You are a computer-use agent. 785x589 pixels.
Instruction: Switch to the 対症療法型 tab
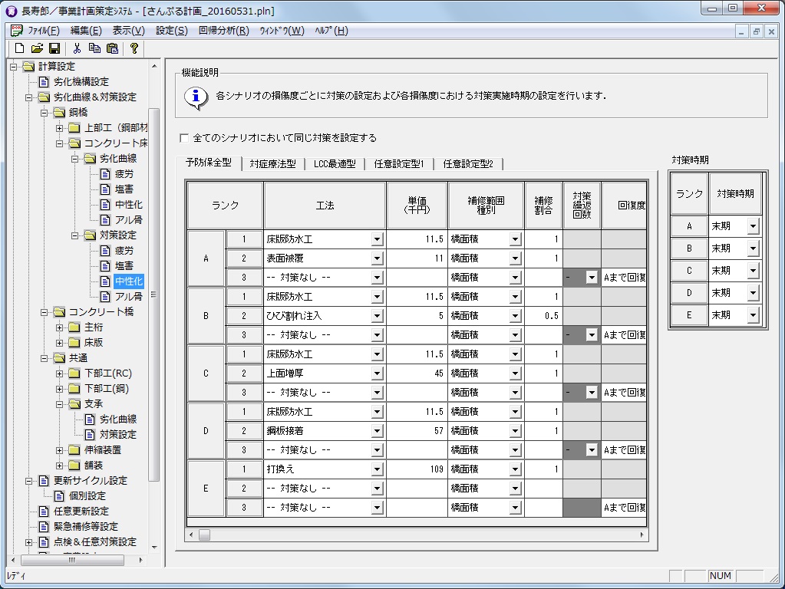pyautogui.click(x=272, y=163)
